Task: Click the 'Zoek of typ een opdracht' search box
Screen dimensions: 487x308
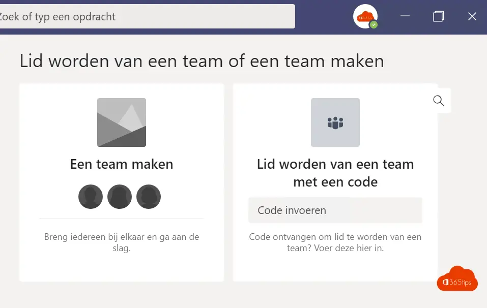Action: click(146, 16)
